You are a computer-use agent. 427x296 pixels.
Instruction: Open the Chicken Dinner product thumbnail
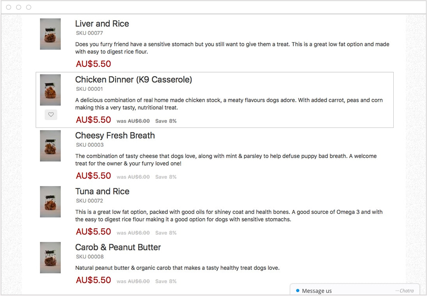point(51,90)
